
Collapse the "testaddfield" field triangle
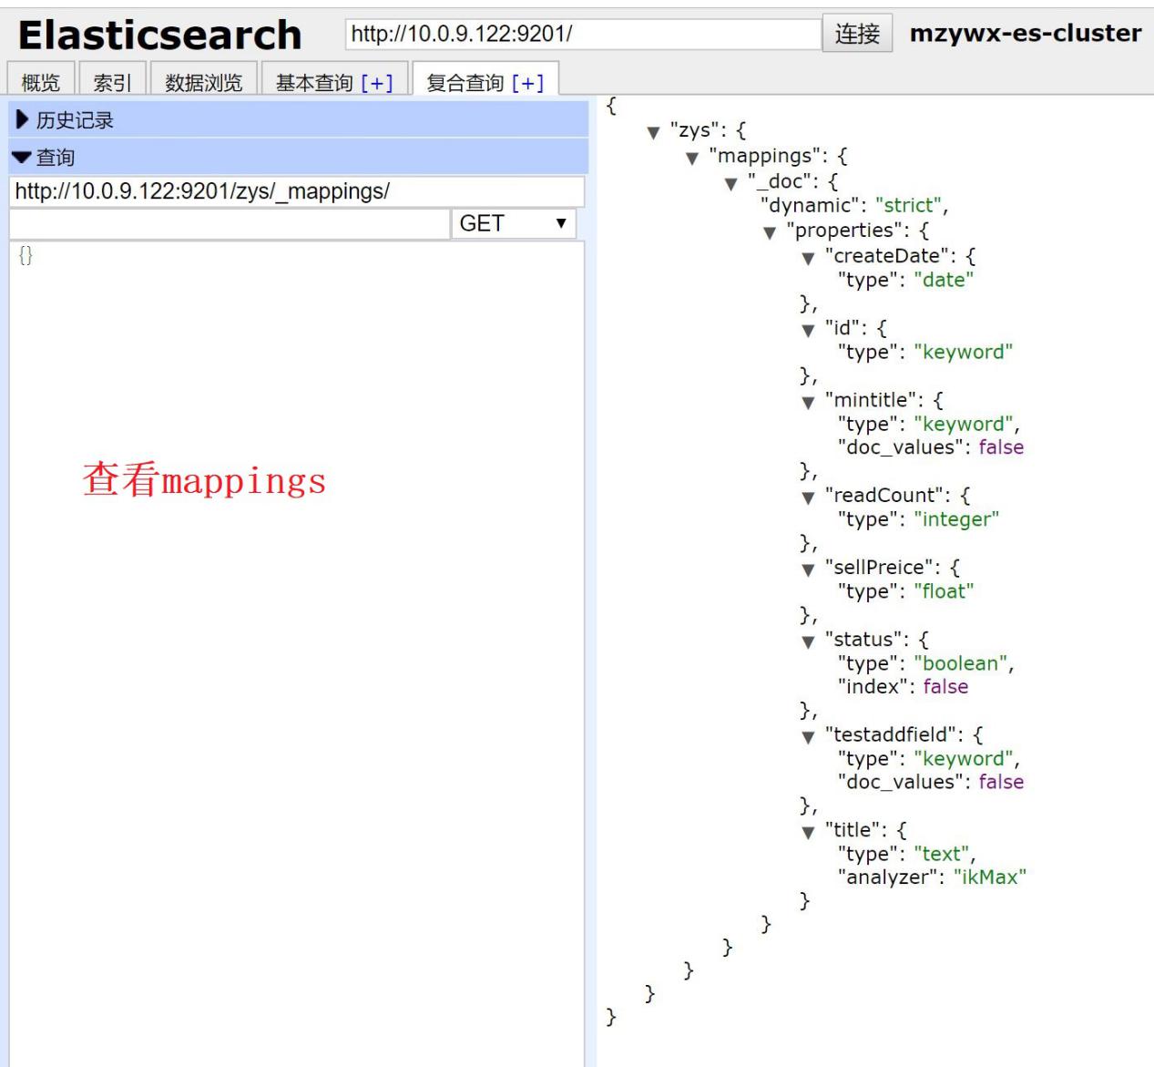click(808, 738)
